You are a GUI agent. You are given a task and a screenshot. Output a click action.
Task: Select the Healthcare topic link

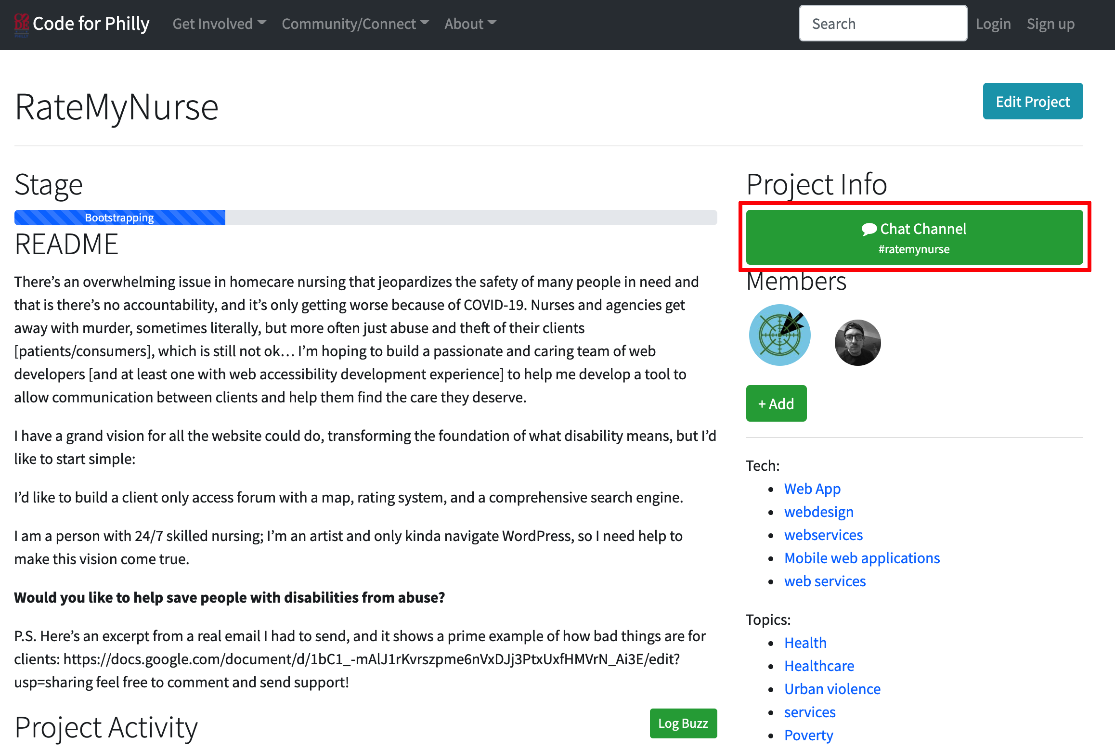pos(818,666)
